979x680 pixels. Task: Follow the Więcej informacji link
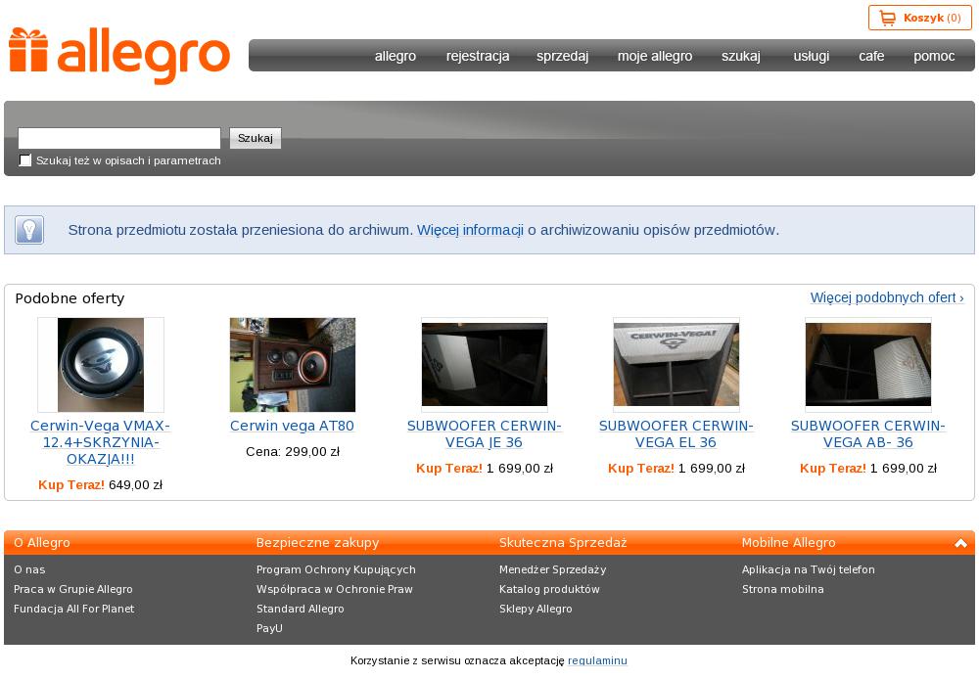coord(470,230)
